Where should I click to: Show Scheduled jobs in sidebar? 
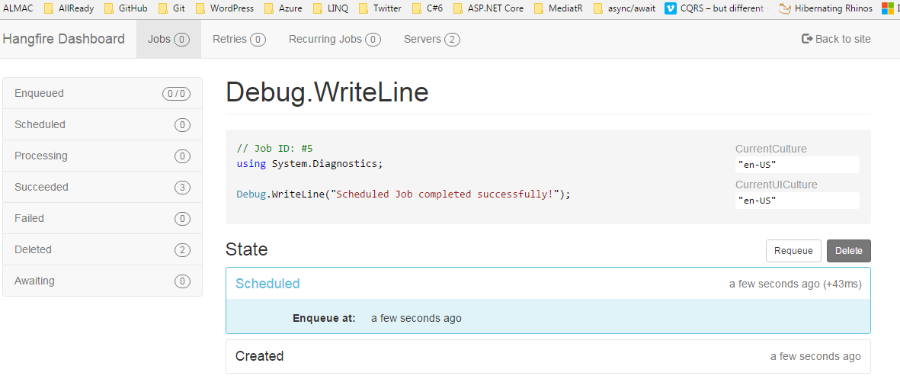click(x=103, y=124)
